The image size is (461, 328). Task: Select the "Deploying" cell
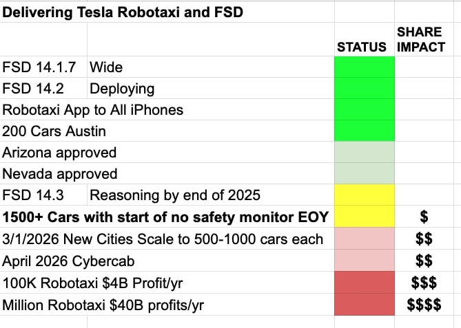pos(122,89)
